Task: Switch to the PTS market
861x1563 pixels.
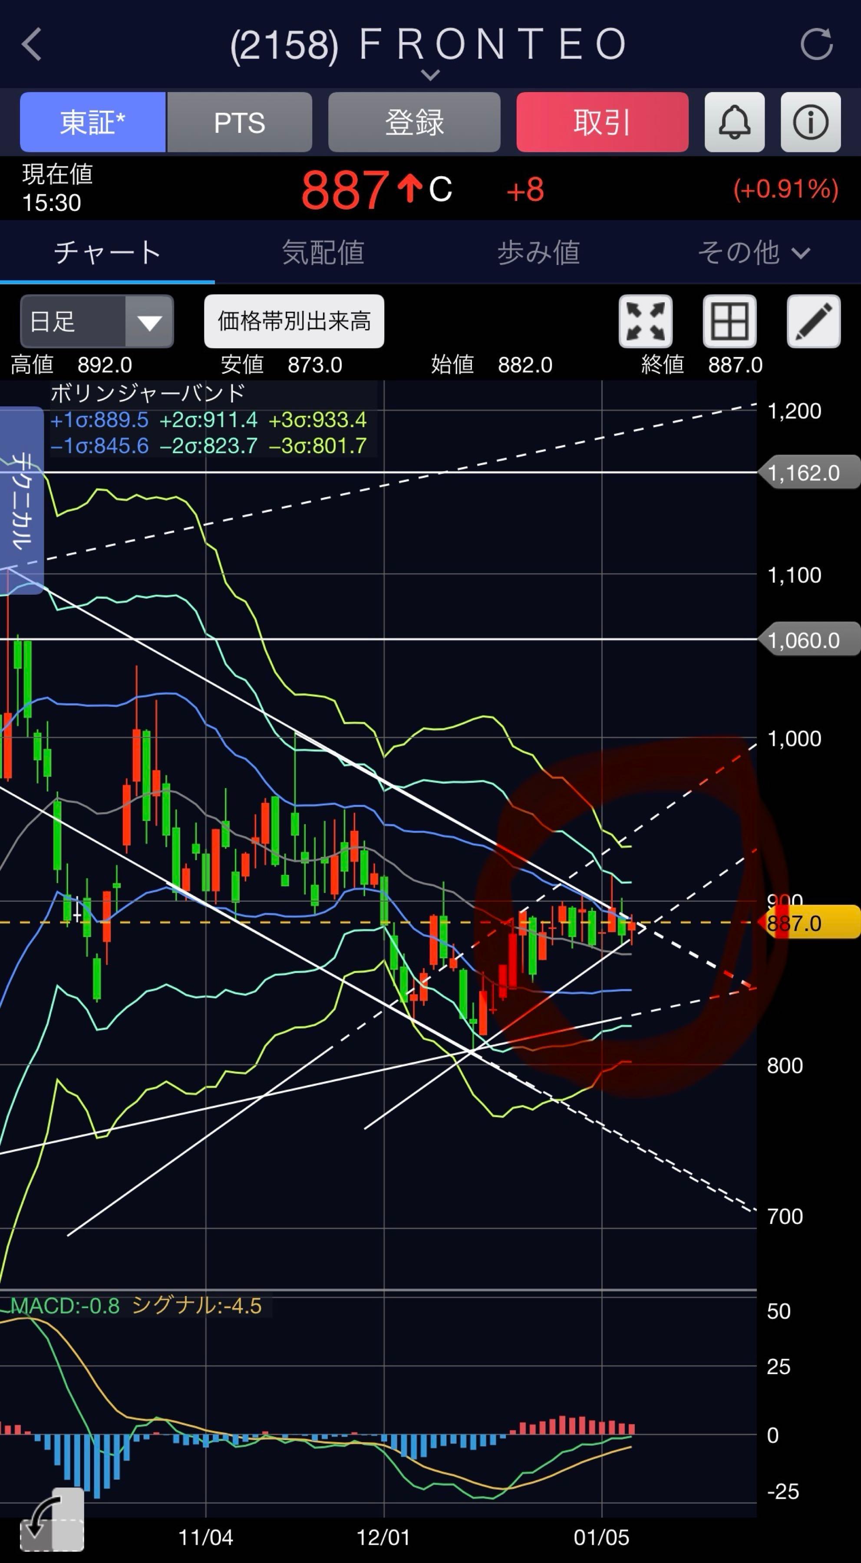Action: pyautogui.click(x=239, y=122)
